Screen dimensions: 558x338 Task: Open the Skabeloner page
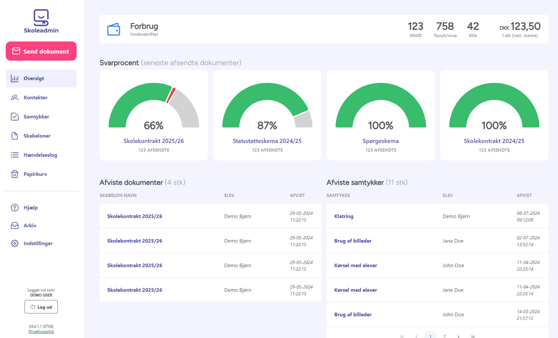coord(41,136)
